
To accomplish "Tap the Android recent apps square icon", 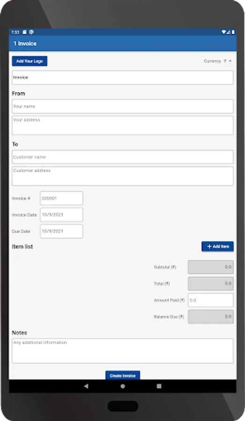I will pyautogui.click(x=159, y=386).
